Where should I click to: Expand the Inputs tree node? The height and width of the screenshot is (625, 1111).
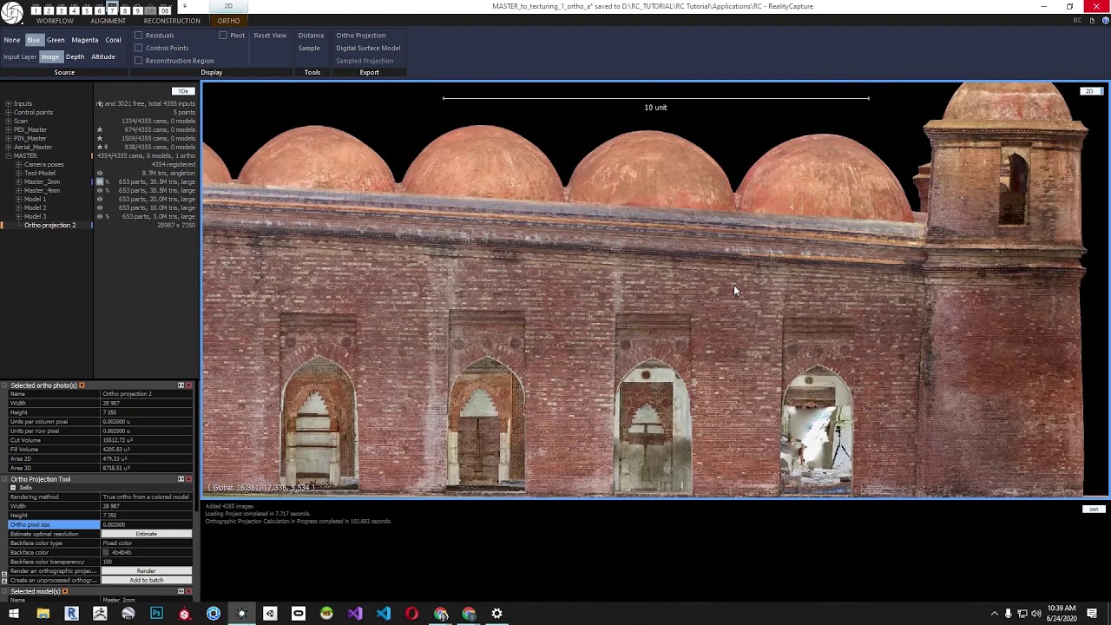pyautogui.click(x=9, y=103)
